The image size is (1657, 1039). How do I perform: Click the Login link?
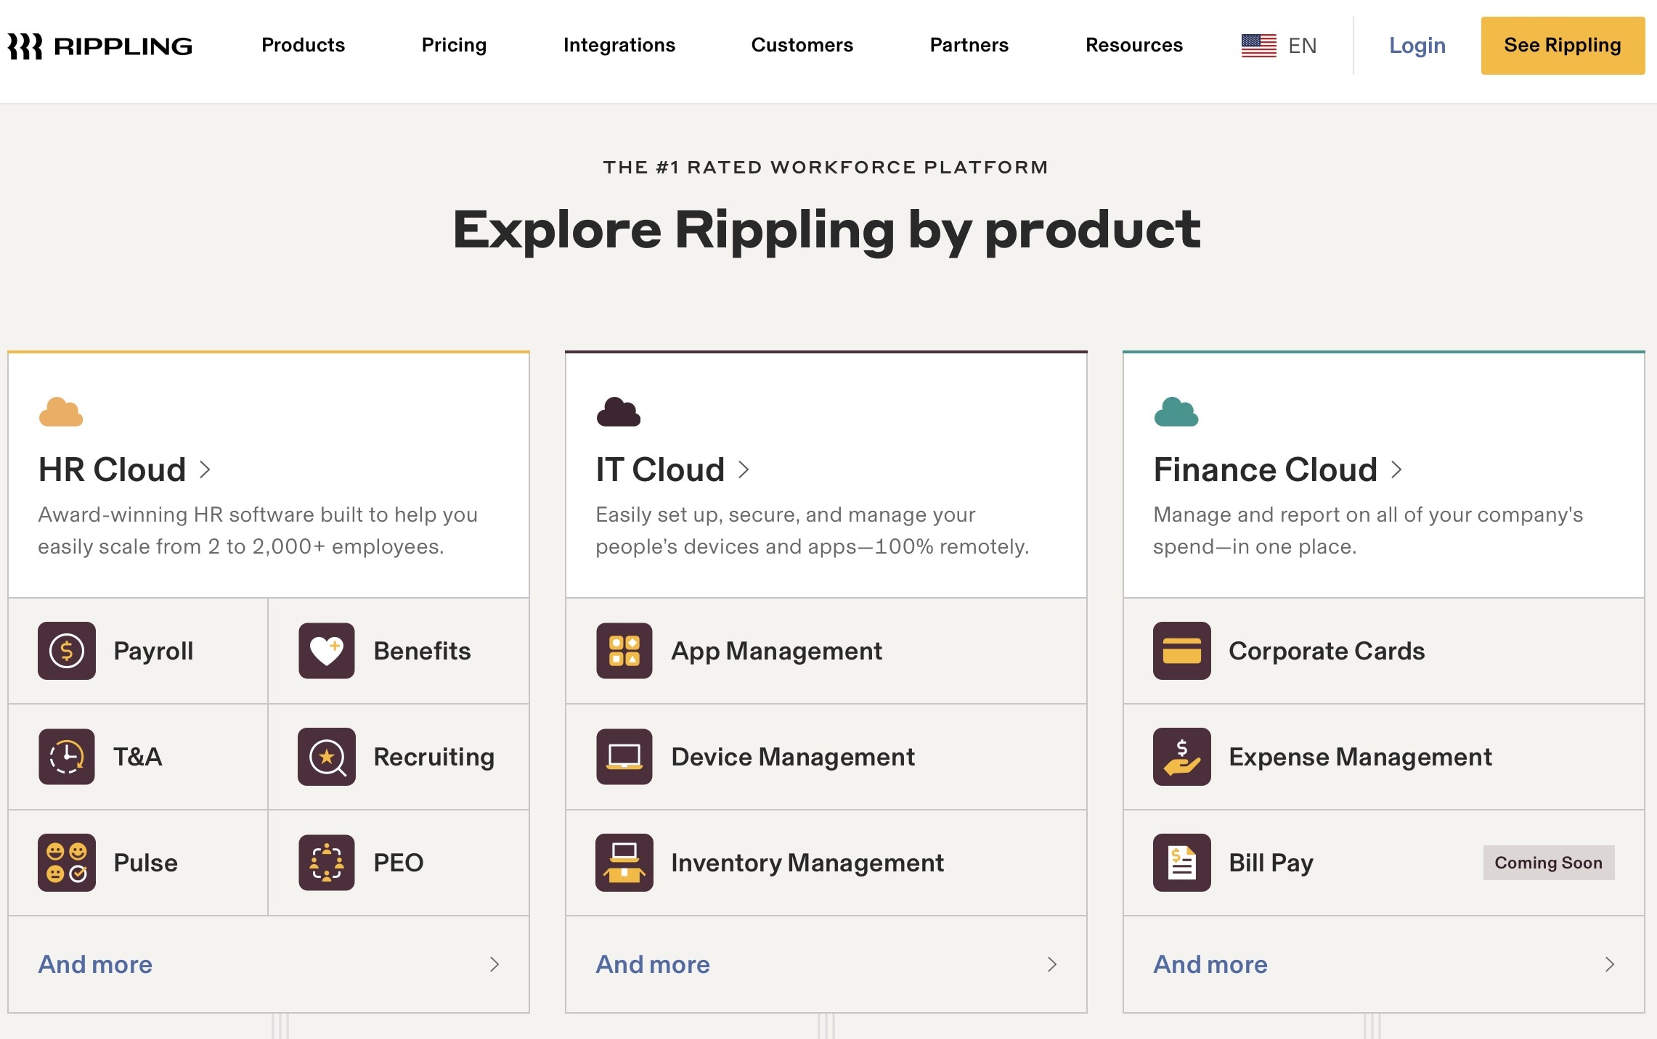click(x=1416, y=45)
